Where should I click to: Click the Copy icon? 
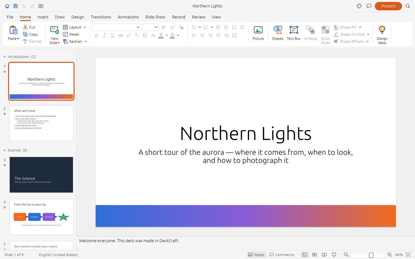[x=25, y=34]
